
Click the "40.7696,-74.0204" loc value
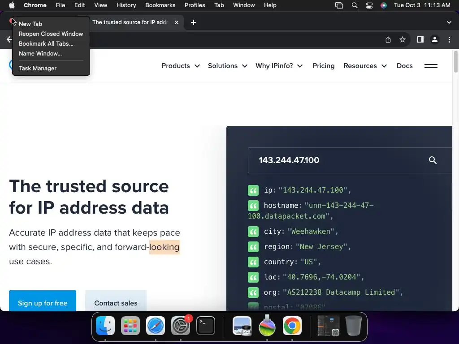coord(321,277)
